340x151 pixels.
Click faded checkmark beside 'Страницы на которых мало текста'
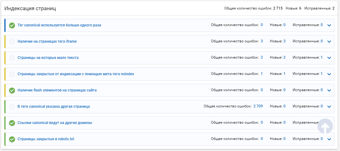coord(12,58)
